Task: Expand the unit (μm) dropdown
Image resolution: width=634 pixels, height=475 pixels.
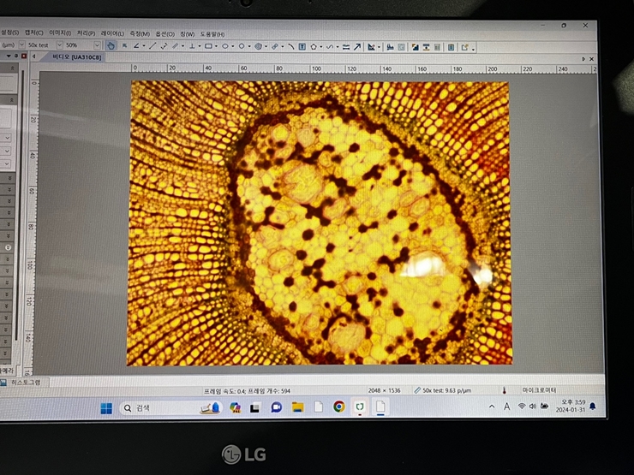Action: 18,45
